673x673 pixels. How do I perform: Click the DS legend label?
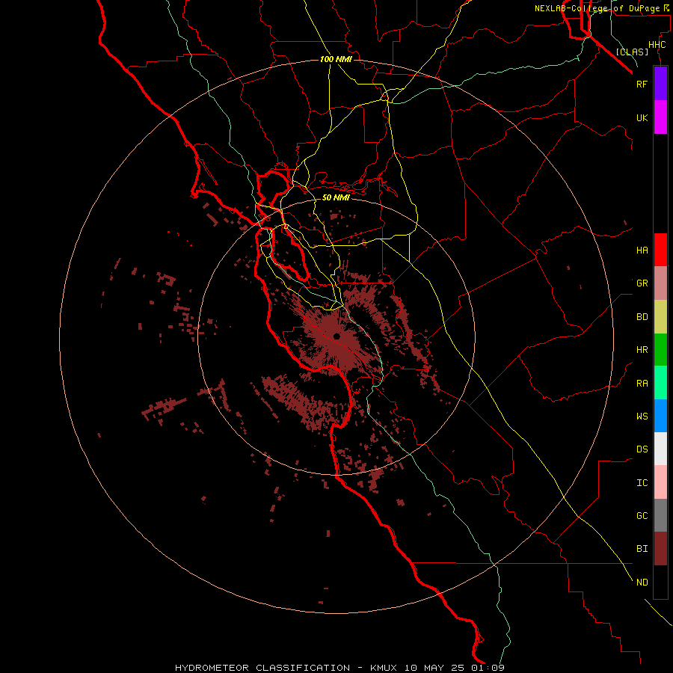coord(642,449)
